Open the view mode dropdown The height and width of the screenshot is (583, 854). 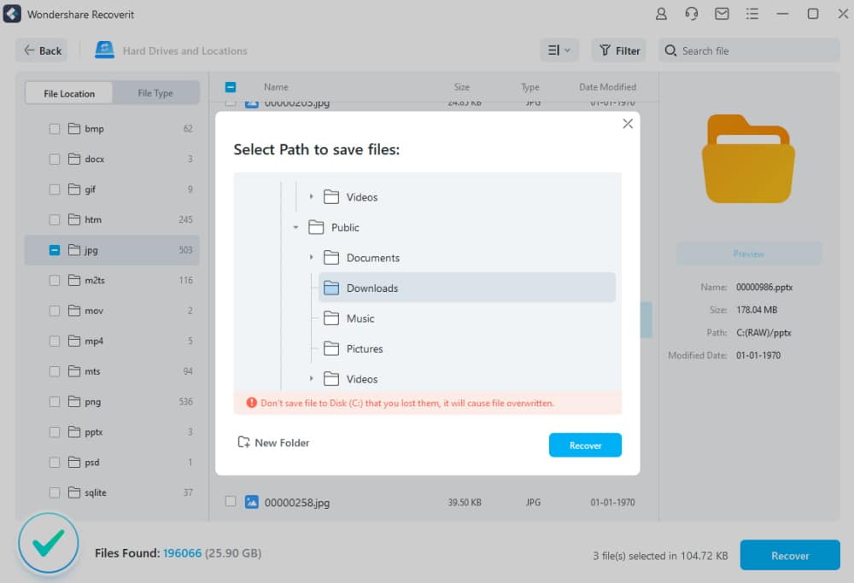point(559,50)
